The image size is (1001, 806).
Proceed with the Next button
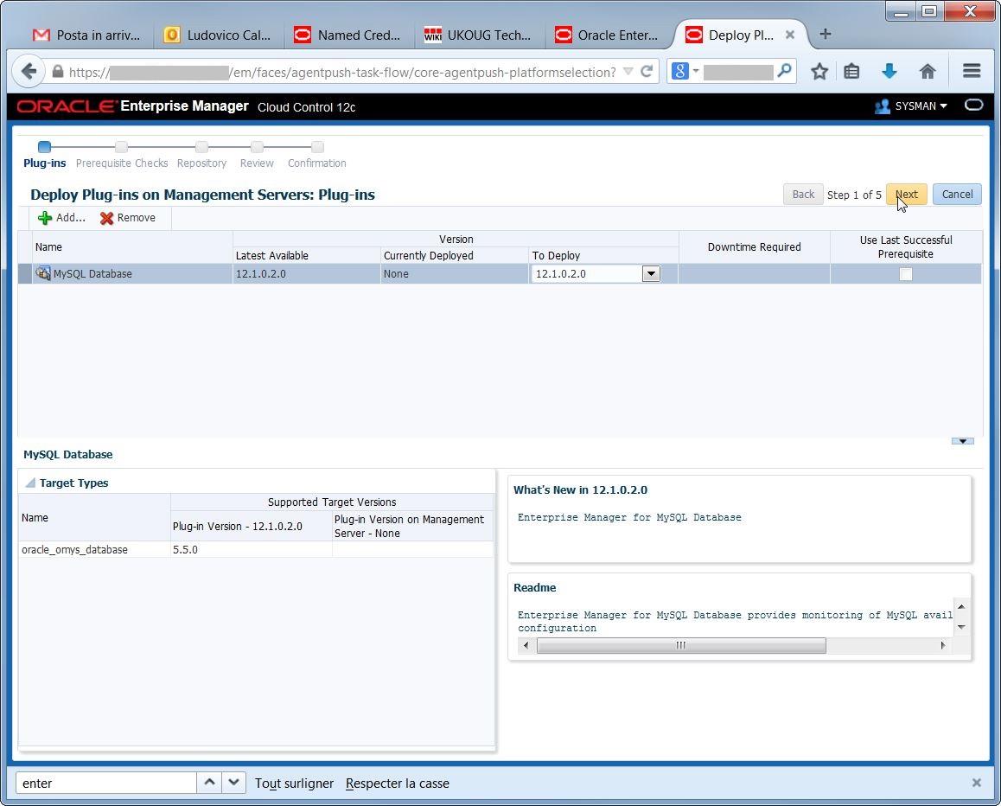click(x=906, y=195)
